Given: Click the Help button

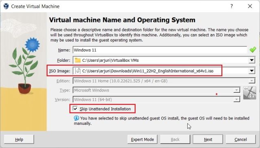Looking at the screenshot, I should click(x=19, y=139).
